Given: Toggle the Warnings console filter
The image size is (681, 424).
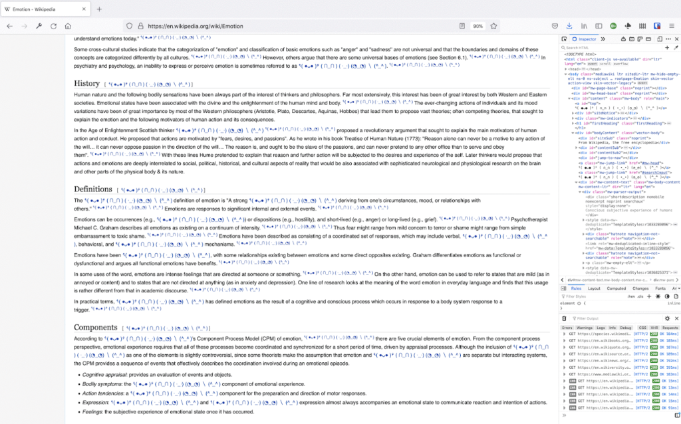Looking at the screenshot, I should click(x=584, y=328).
